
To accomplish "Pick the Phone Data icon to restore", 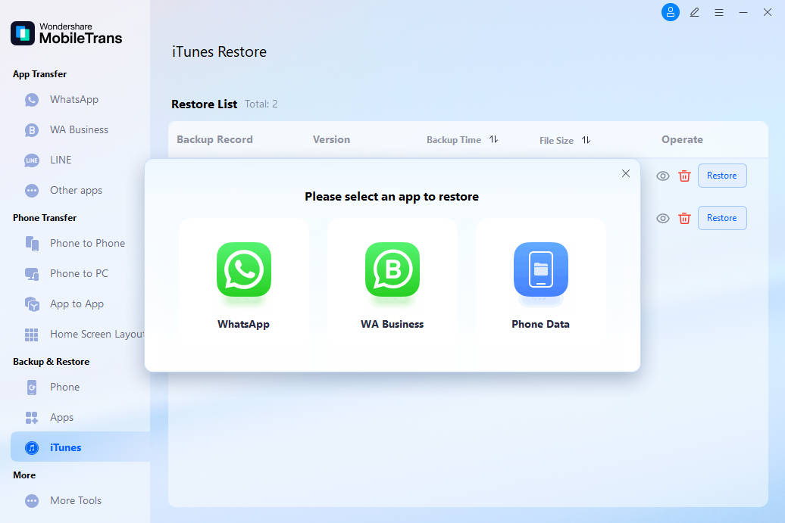I will tap(541, 269).
